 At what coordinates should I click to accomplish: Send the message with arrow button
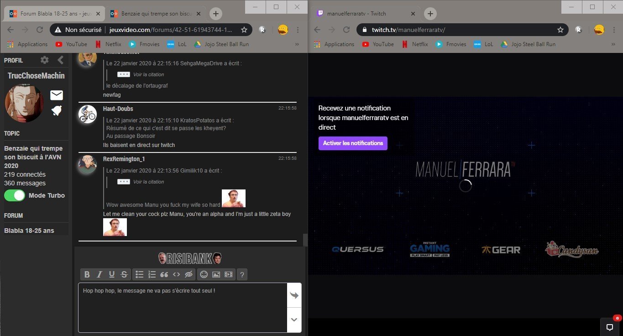(294, 295)
